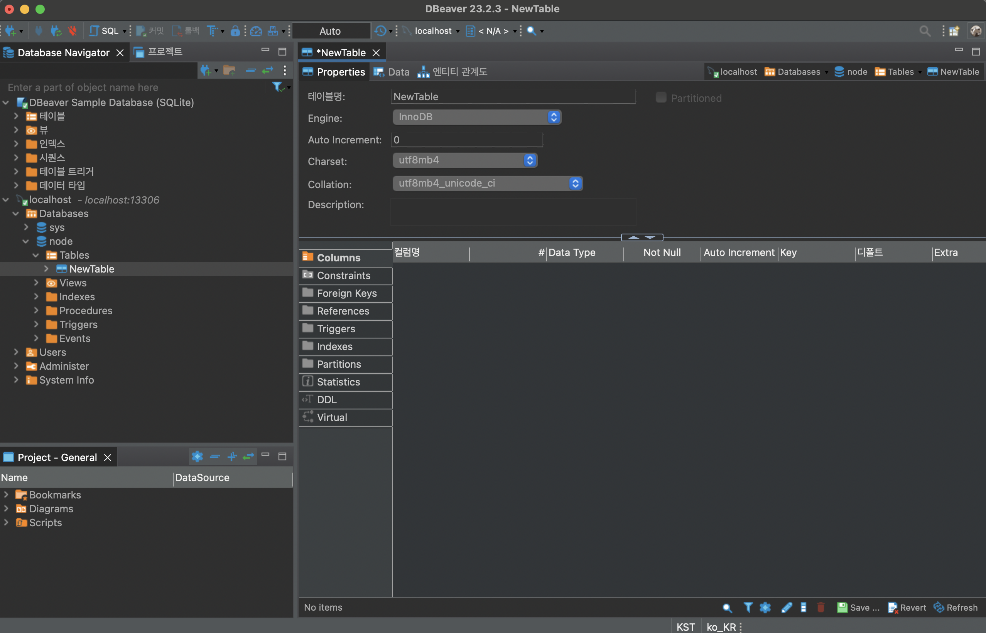Click the 롤백 (rollback) toolbar button
The image size is (986, 633).
pyautogui.click(x=186, y=31)
